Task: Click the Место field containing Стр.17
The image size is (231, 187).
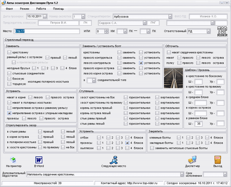Action: click(x=46, y=31)
